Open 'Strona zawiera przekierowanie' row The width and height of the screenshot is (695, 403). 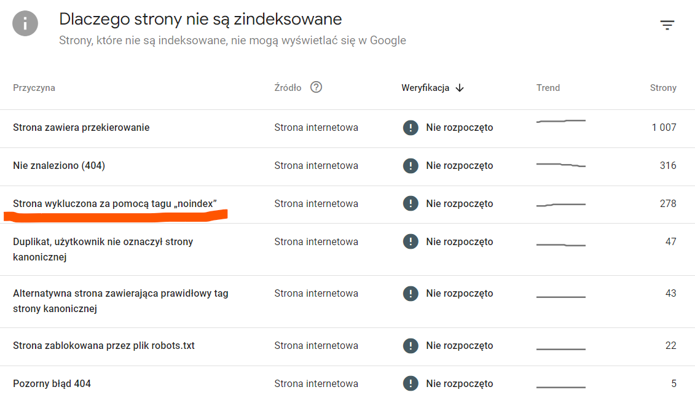point(81,128)
